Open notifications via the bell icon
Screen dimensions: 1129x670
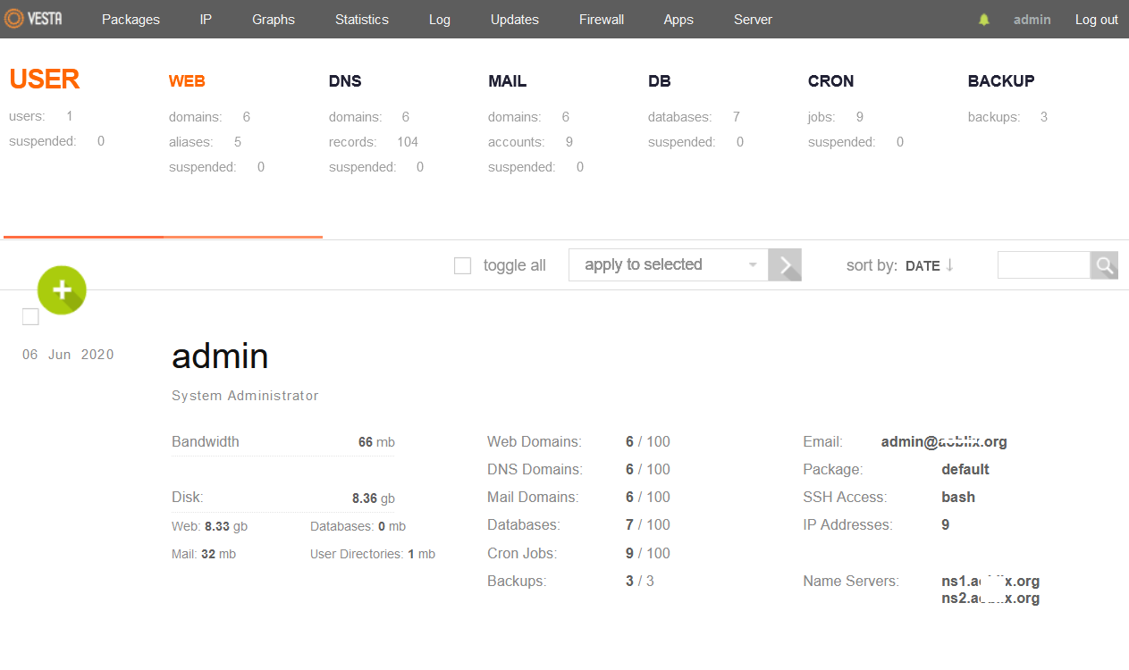point(983,19)
